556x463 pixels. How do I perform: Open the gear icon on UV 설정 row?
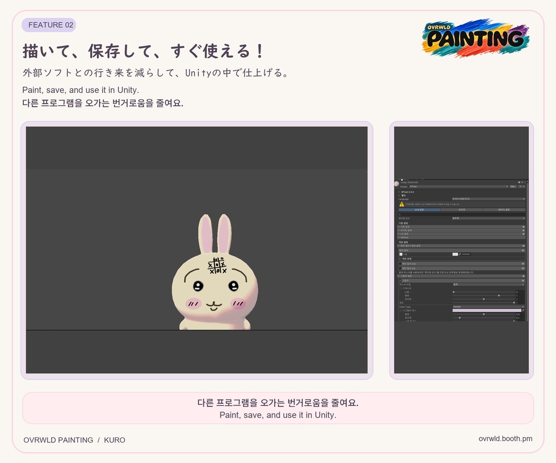(523, 234)
